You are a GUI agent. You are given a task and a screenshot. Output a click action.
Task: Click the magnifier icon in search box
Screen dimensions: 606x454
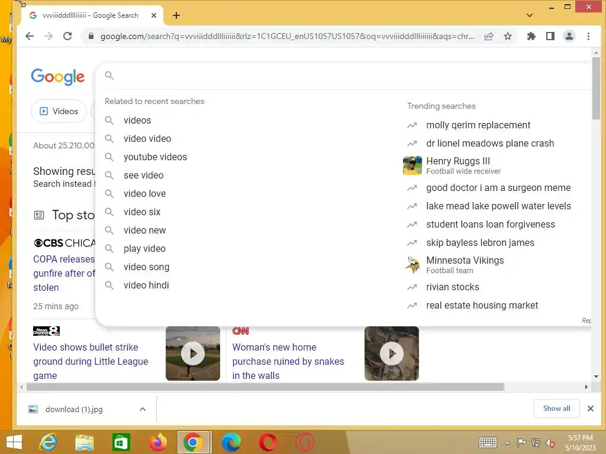click(109, 76)
